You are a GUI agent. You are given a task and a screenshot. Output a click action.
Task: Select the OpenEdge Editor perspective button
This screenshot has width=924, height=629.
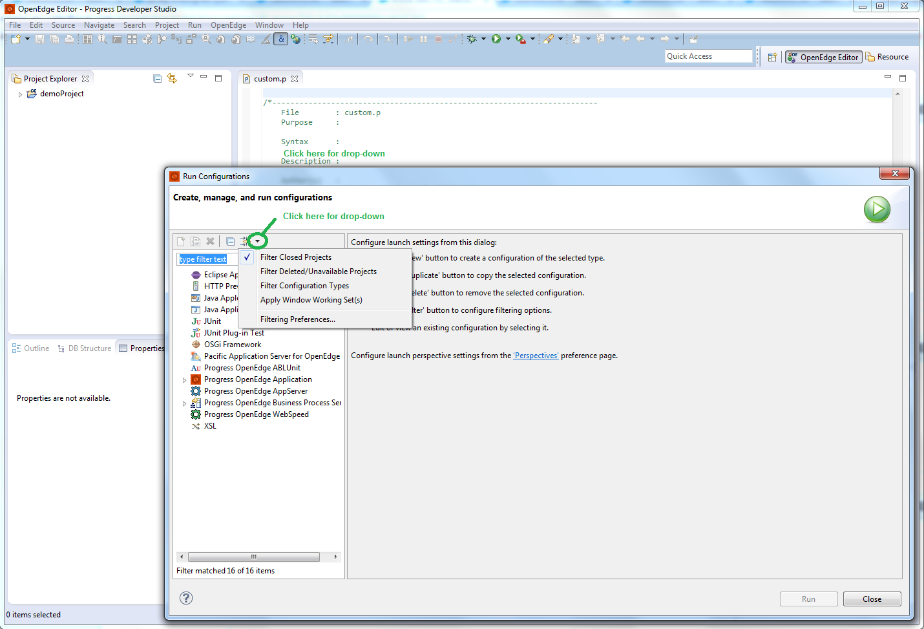coord(824,57)
